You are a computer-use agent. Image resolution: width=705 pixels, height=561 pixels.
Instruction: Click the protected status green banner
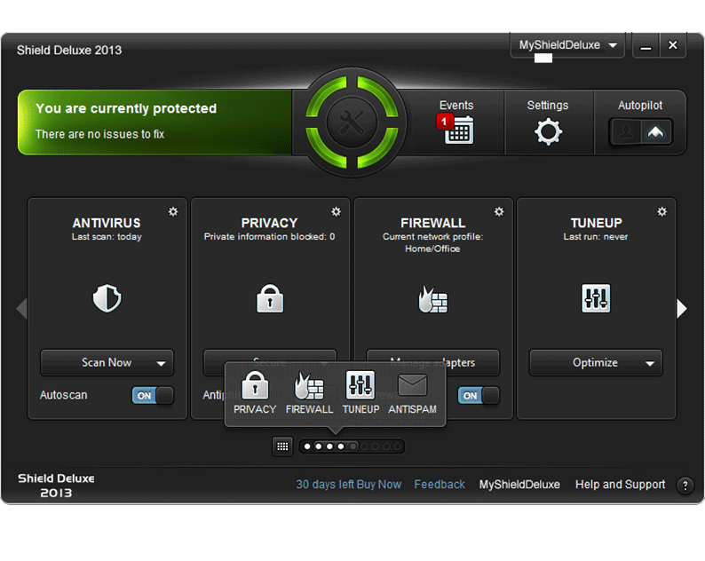coord(154,122)
